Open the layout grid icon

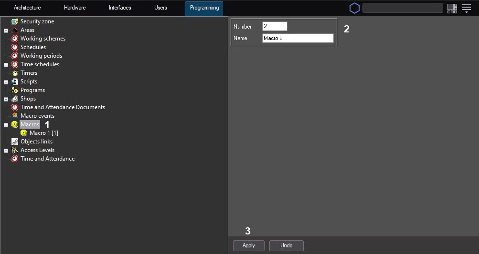(452, 8)
